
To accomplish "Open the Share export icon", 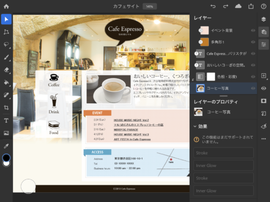I will click(x=251, y=6).
